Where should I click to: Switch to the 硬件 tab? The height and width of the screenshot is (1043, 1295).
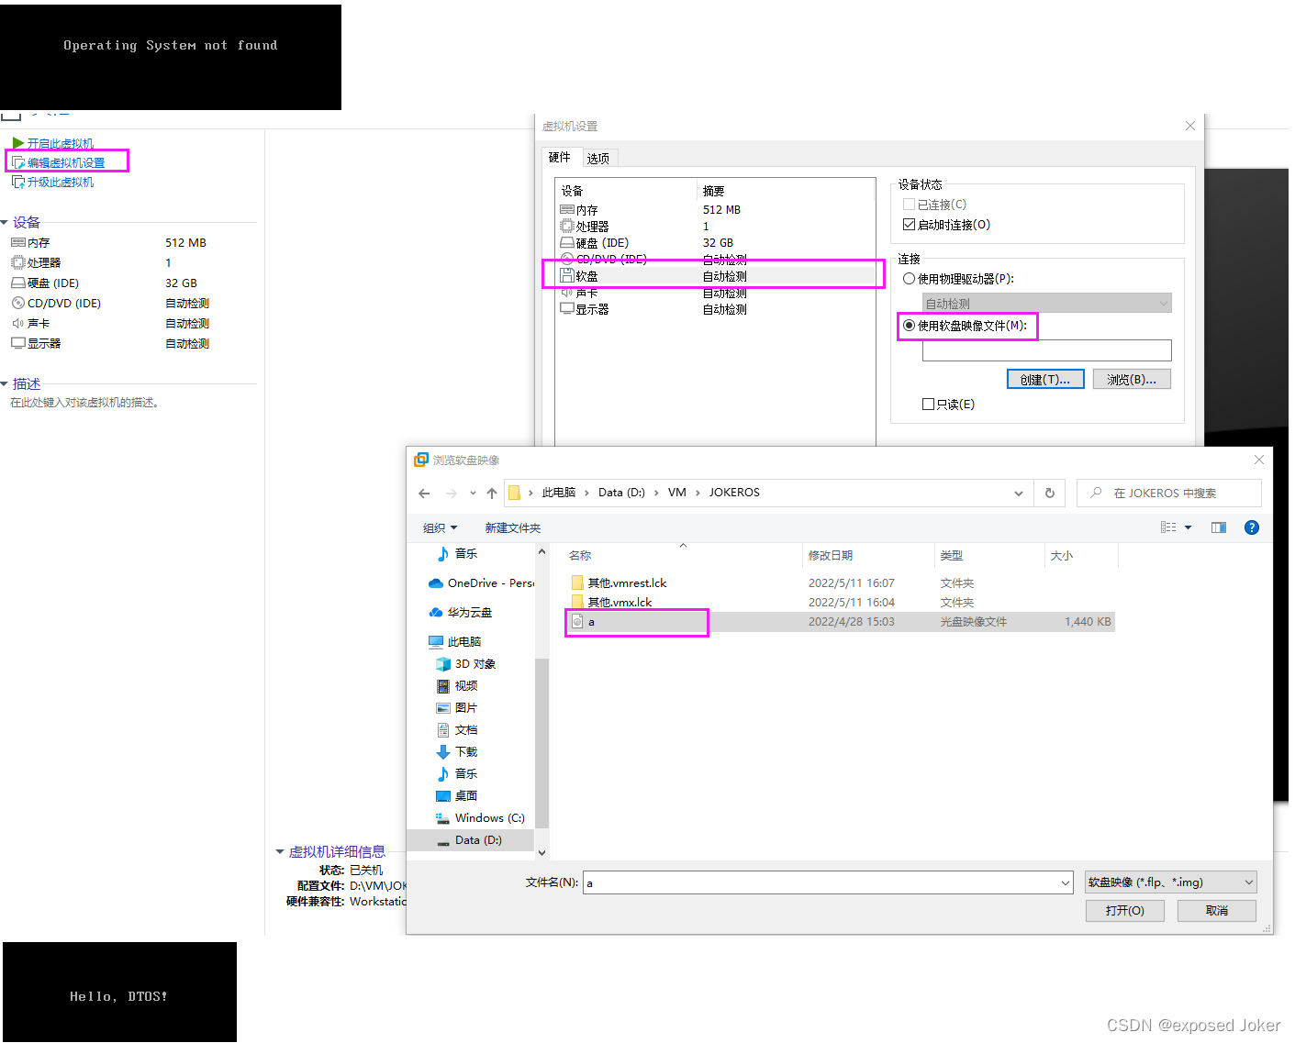click(x=559, y=158)
